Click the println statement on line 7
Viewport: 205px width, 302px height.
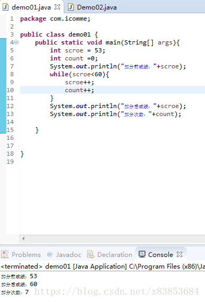118,66
